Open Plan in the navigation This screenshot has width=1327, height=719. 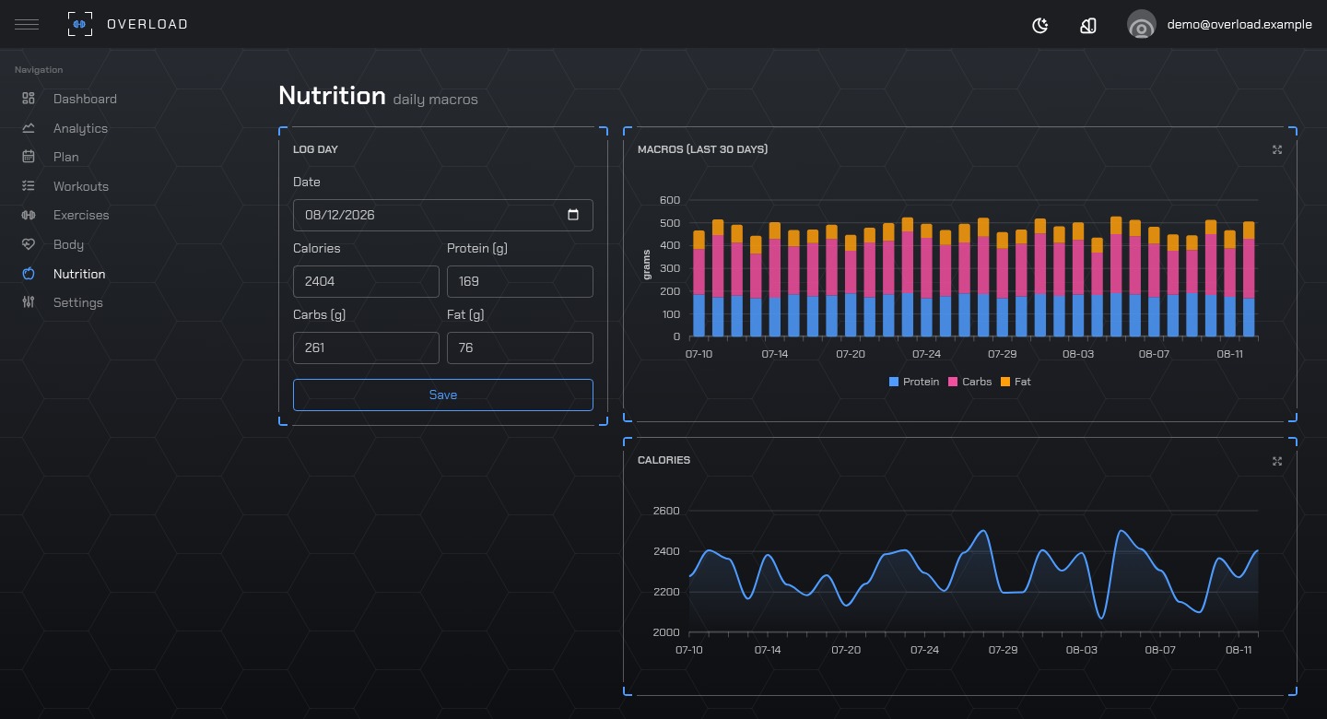pos(66,157)
